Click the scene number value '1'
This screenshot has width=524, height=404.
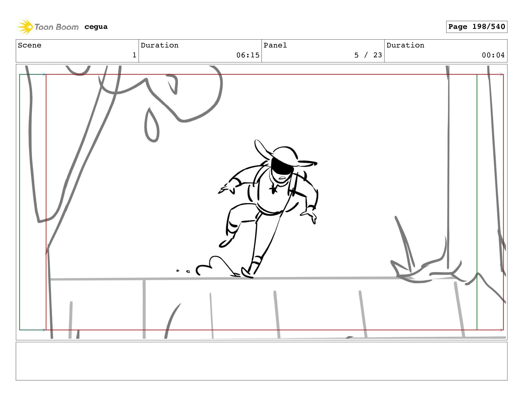[x=134, y=55]
